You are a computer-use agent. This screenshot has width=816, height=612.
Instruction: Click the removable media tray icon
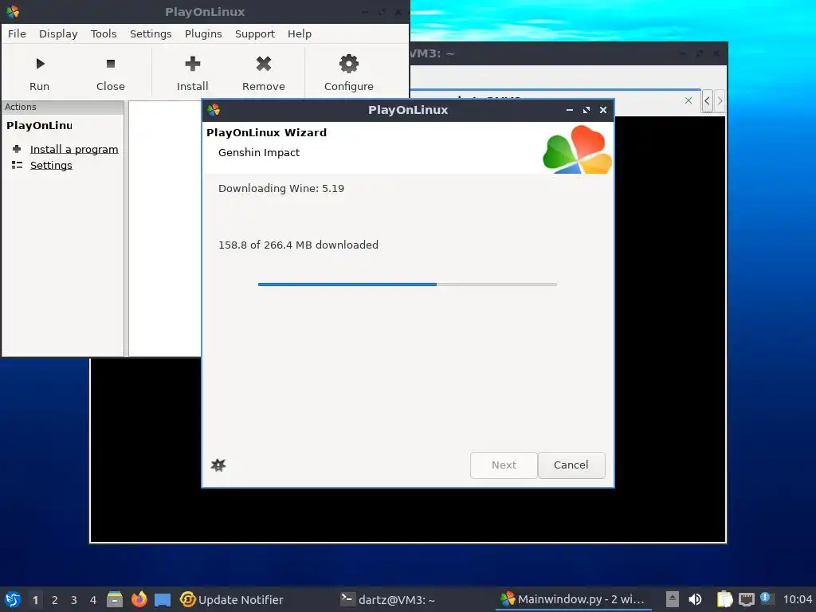click(x=673, y=599)
